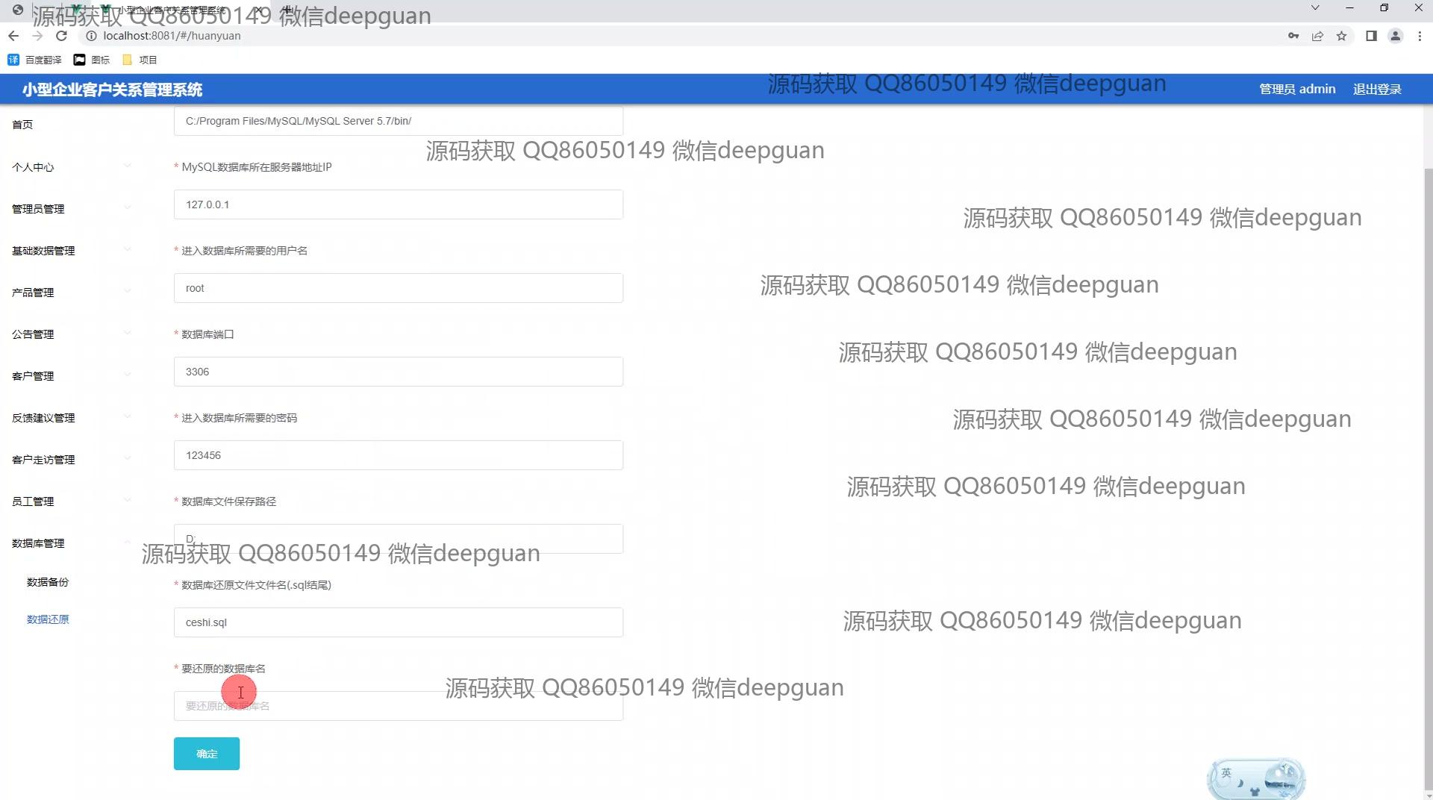Open the 图标 bookmark
The height and width of the screenshot is (800, 1433).
[x=92, y=60]
